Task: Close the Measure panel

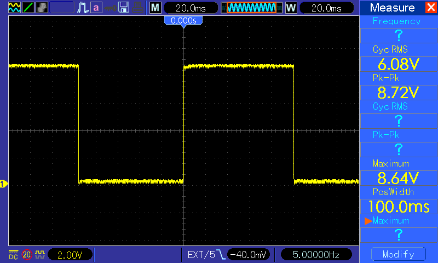Action: tap(431, 7)
